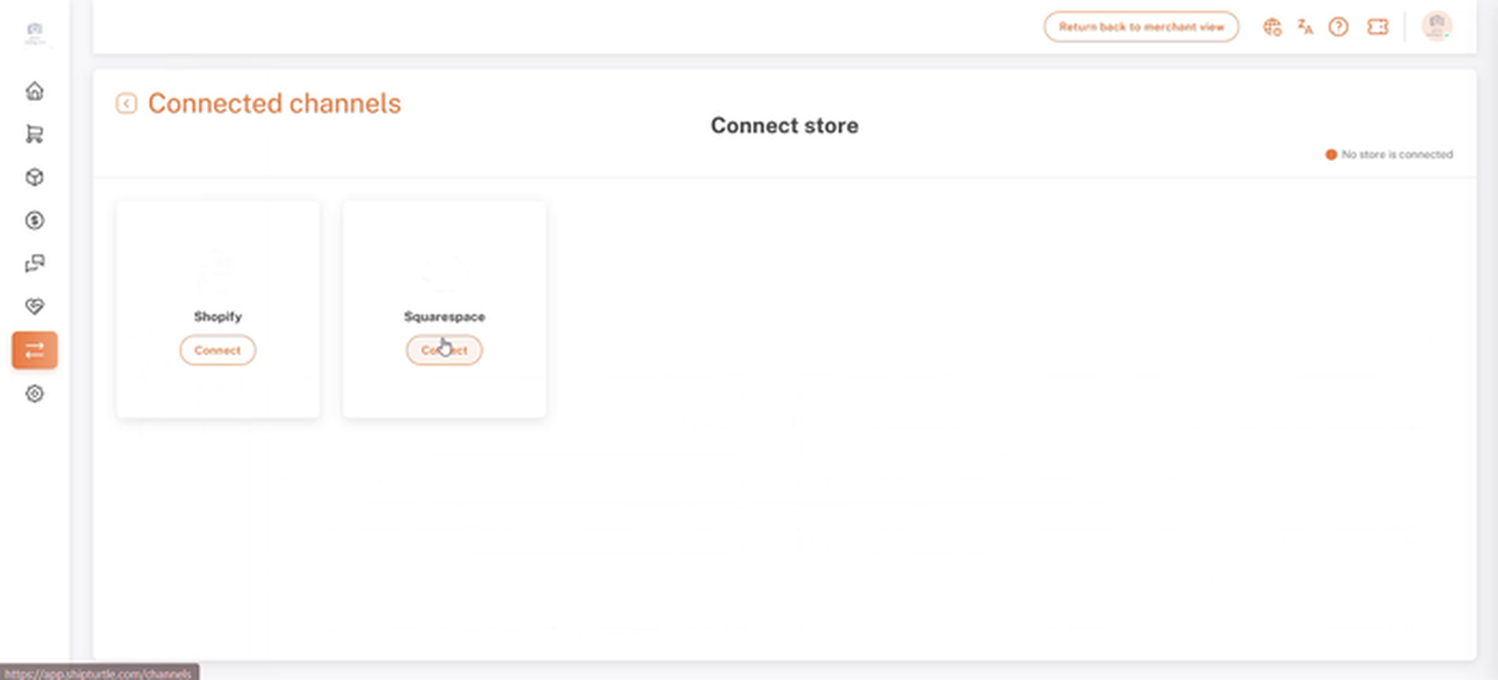Click the Connect store title
Screen dimensions: 1498x680
[x=785, y=126]
